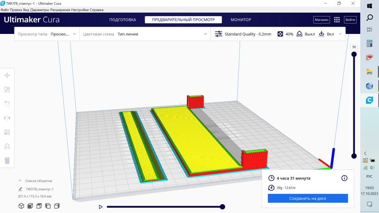
Task: Click the horizontal simulation path slider handle
Action: pyautogui.click(x=222, y=207)
